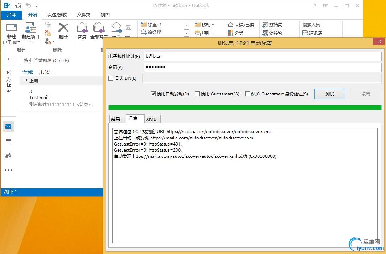Click the Meeting reply icon in ribbon
The image size is (386, 254).
click(x=128, y=28)
